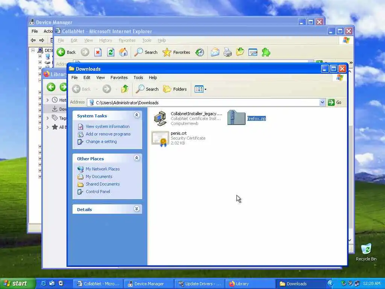The height and width of the screenshot is (289, 385).
Task: Click green back arrow in Firefox Library window
Action: coord(51,87)
